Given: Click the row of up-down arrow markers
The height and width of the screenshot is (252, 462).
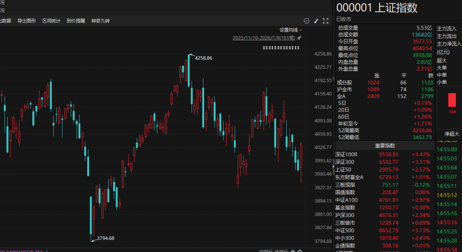Looking at the screenshot, I should pos(281,48).
